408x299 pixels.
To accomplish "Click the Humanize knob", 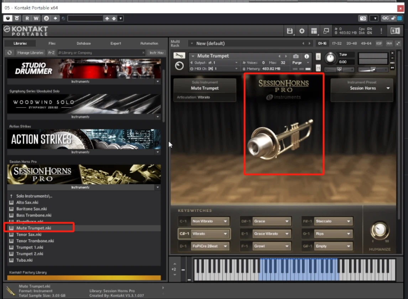I will tap(380, 230).
